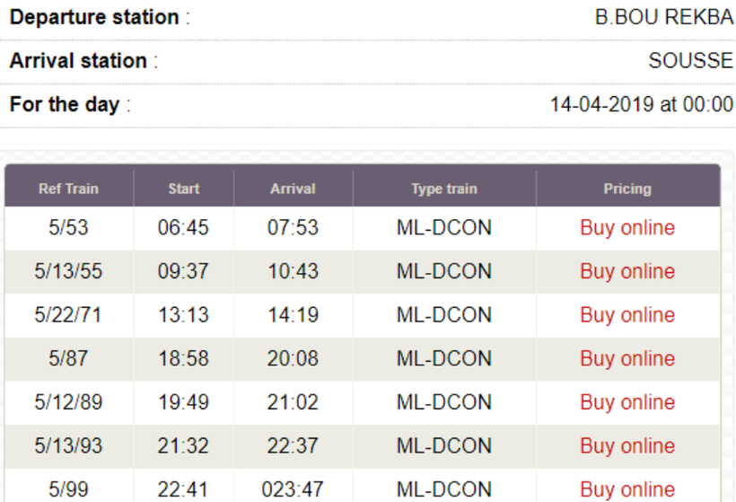Select Buy online for train 5/87
The width and height of the screenshot is (736, 502).
click(627, 359)
